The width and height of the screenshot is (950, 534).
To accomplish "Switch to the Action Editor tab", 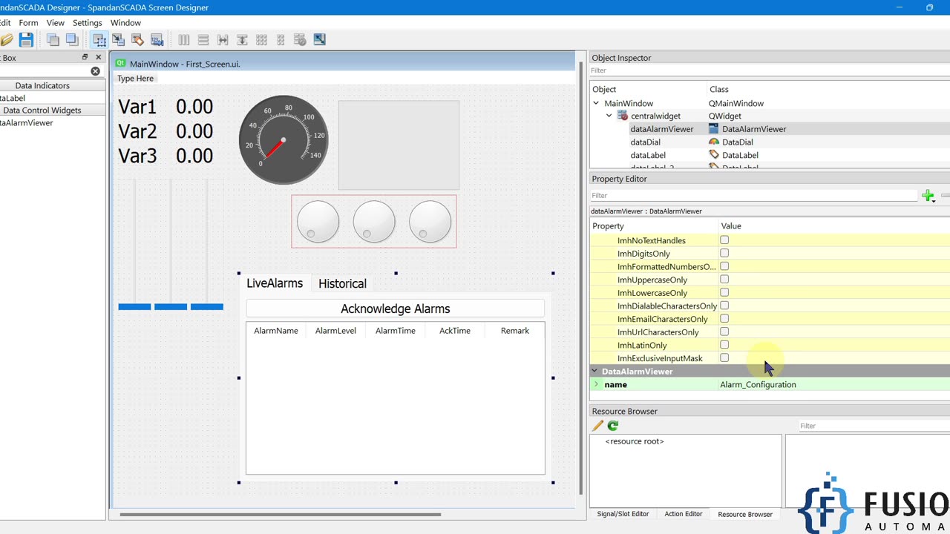I will 684,514.
